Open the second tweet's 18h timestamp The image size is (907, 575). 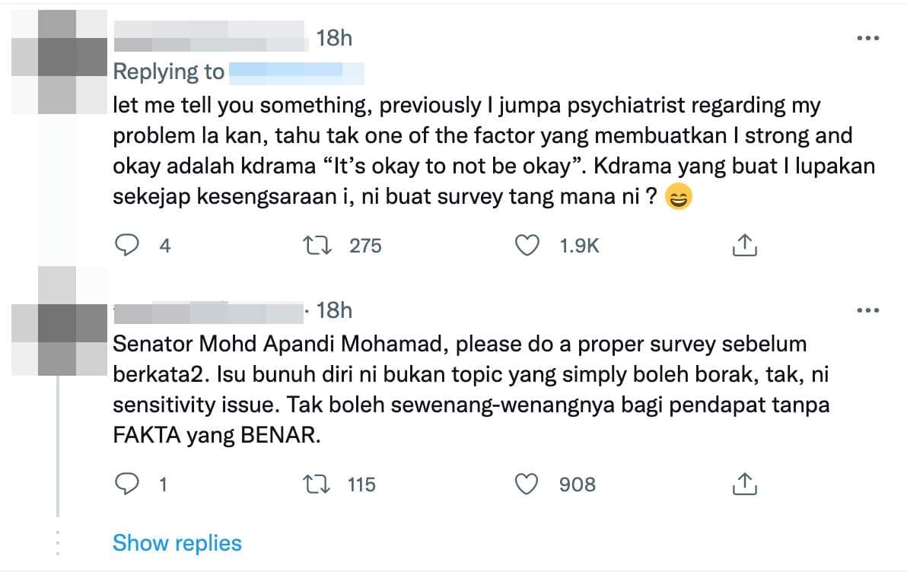pos(334,310)
